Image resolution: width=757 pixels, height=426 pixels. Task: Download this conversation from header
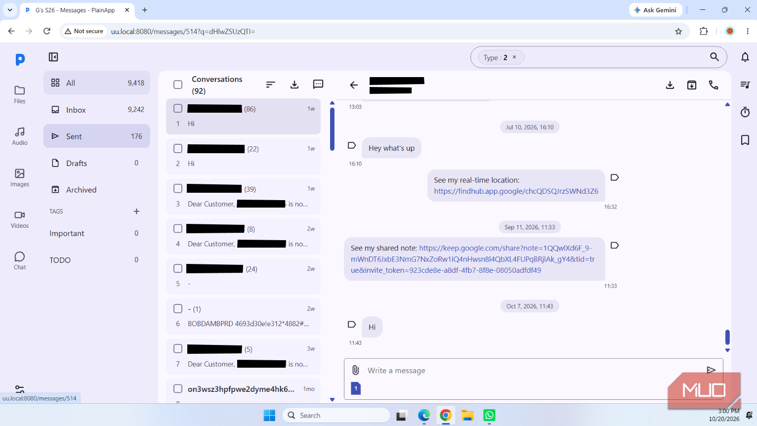coord(670,85)
